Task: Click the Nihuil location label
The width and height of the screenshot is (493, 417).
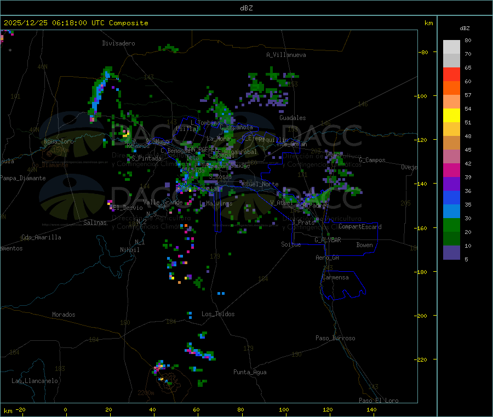Action: tap(130, 250)
